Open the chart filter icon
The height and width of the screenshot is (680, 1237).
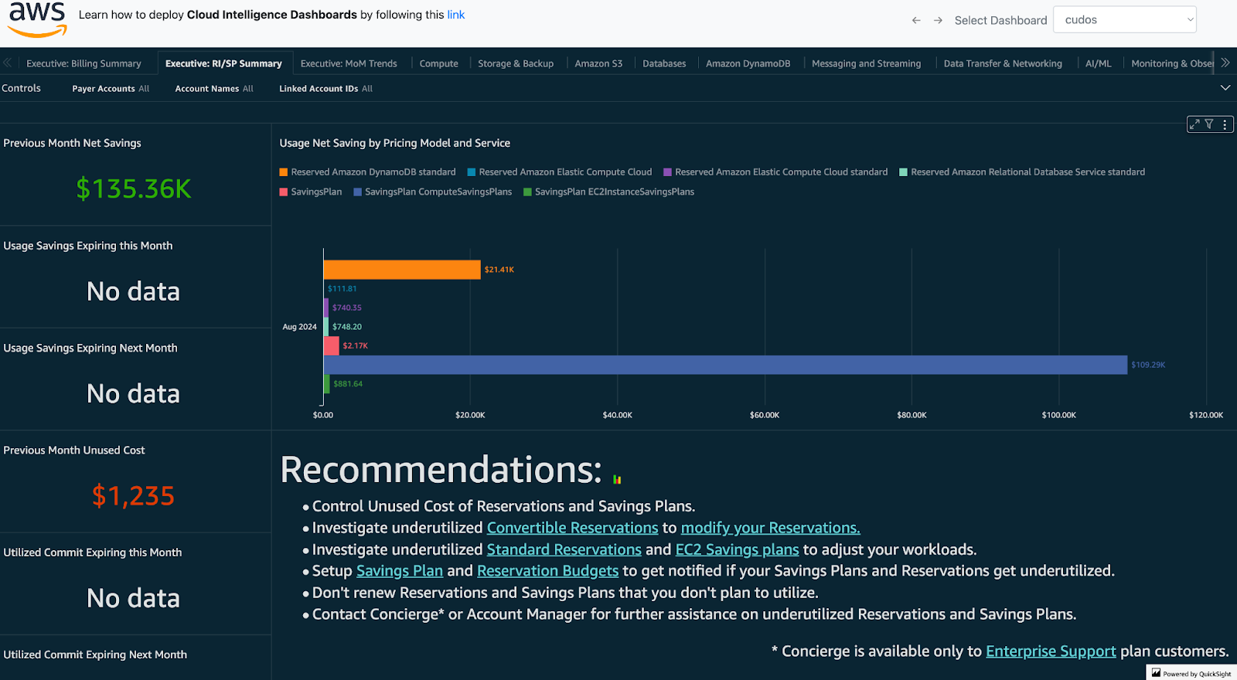pos(1209,124)
